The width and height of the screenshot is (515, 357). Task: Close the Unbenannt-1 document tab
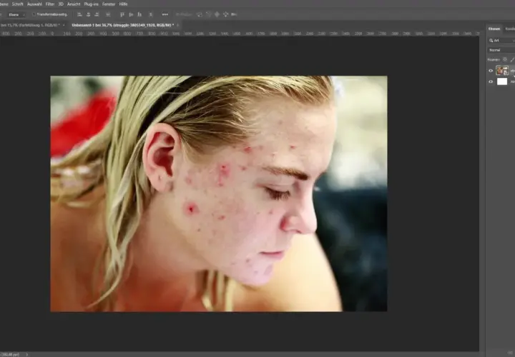tap(177, 25)
